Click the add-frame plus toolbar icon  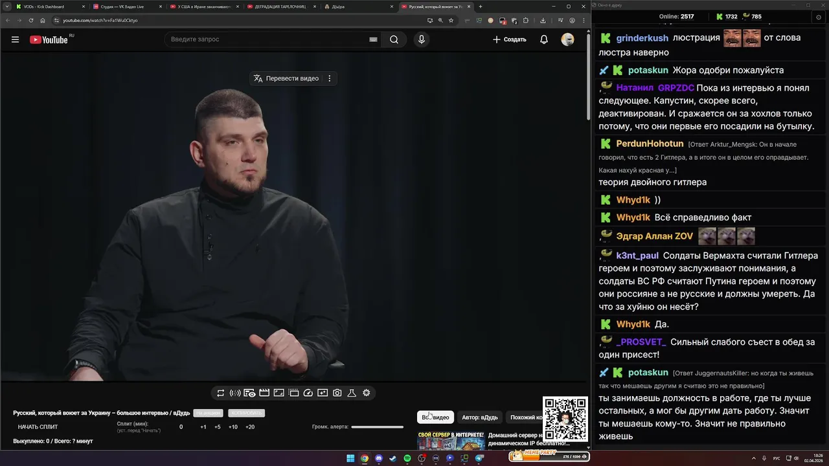[323, 393]
